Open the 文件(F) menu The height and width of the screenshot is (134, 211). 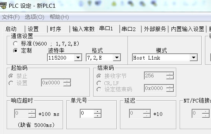coord(11,17)
